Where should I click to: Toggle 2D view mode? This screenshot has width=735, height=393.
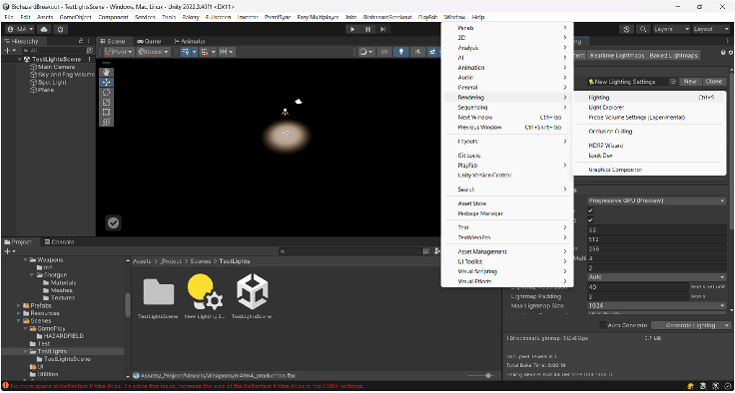point(384,52)
